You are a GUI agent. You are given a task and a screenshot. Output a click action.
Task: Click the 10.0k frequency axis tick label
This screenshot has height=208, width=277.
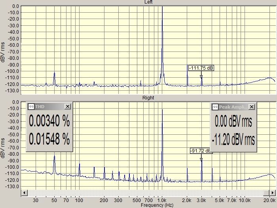(x=245, y=200)
